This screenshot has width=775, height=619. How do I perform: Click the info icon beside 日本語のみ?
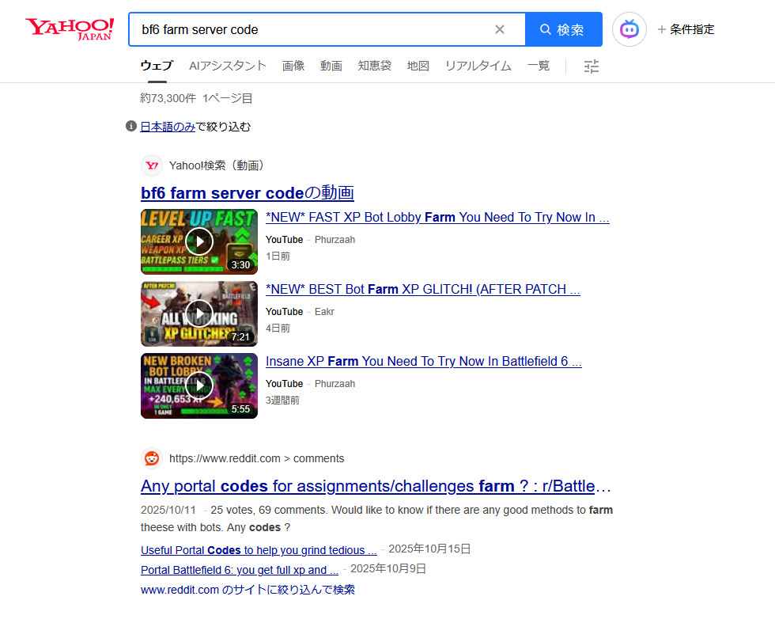click(131, 127)
